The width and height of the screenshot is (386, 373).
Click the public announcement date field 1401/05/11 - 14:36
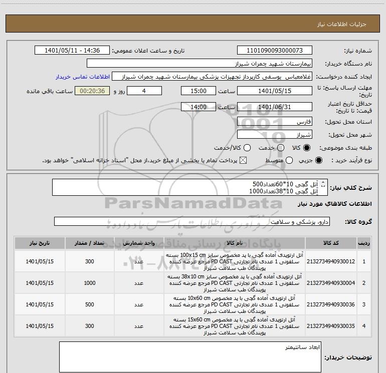(x=72, y=51)
